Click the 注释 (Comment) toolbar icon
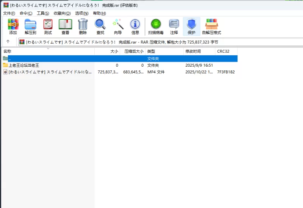This screenshot has height=208, width=303. point(174,27)
